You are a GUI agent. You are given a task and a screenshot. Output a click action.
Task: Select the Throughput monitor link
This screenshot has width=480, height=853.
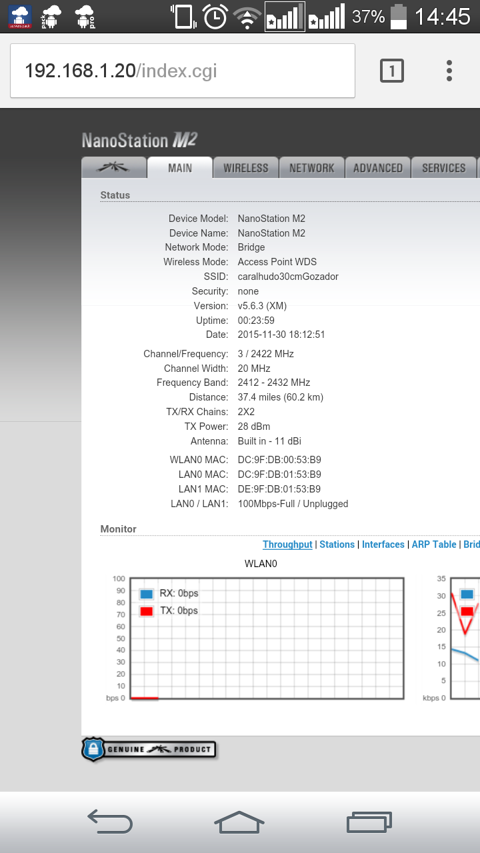coord(287,544)
